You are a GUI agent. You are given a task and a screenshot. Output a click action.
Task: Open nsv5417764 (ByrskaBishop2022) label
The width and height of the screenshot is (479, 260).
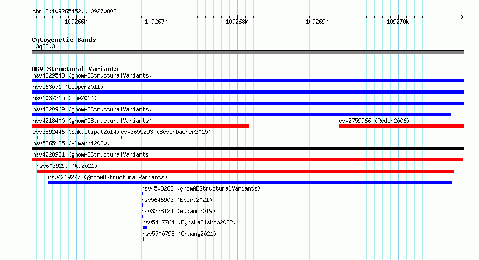(x=189, y=222)
